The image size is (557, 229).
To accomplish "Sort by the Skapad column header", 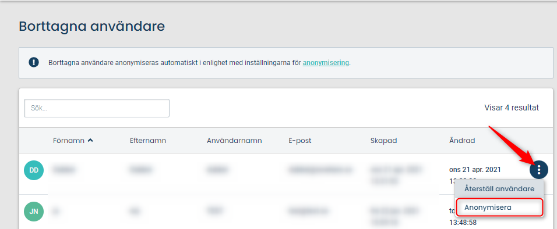I will [x=383, y=141].
